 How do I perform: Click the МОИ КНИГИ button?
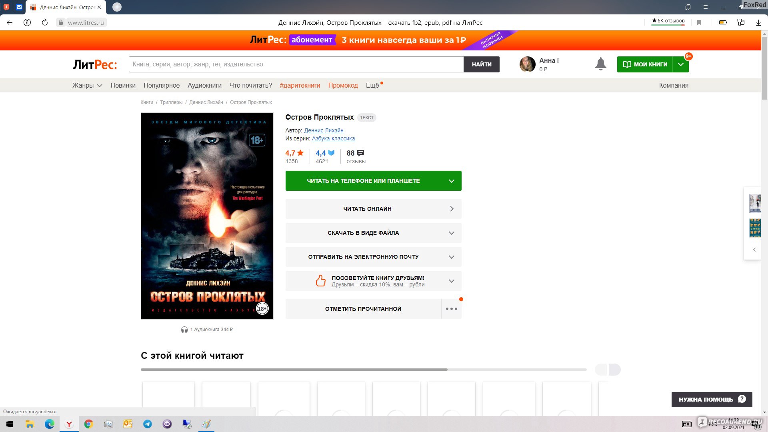pyautogui.click(x=645, y=64)
